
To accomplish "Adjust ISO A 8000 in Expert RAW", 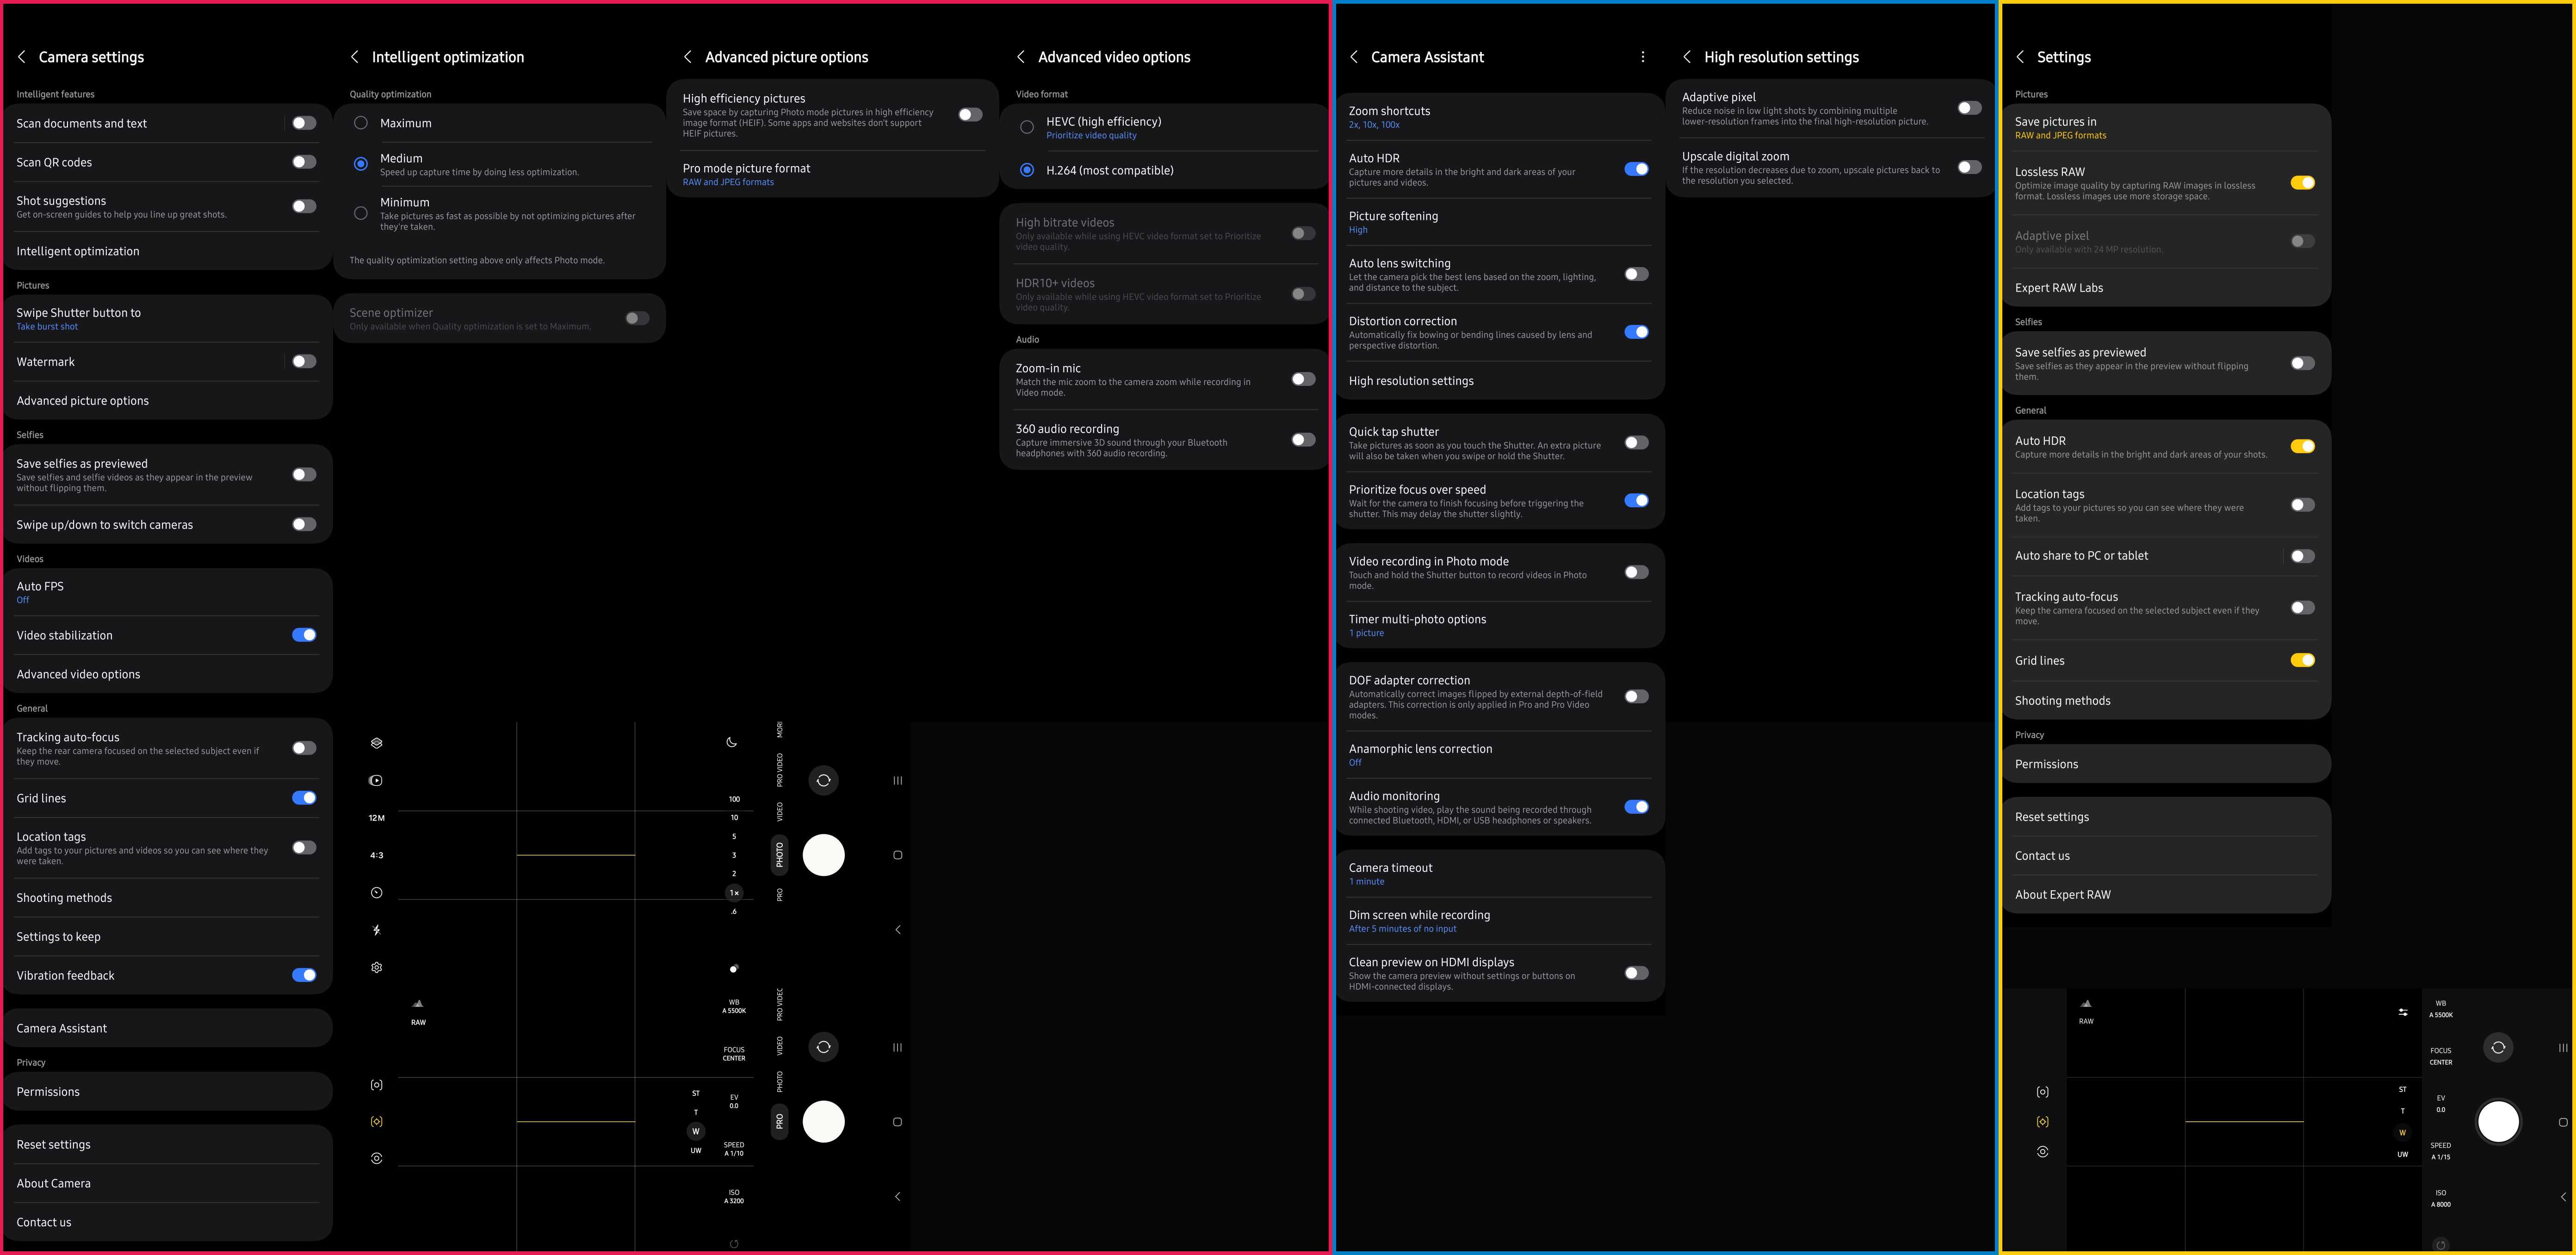I will click(x=2441, y=1198).
